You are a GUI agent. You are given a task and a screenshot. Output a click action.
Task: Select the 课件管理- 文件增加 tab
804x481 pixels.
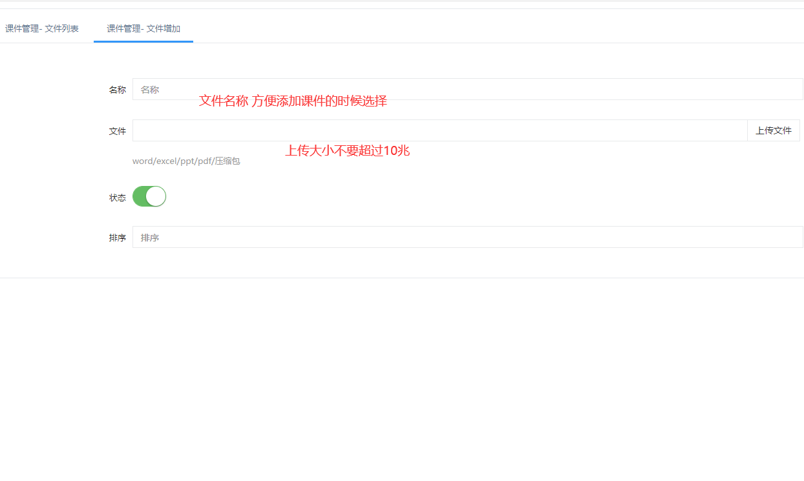(143, 28)
